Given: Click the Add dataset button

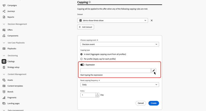Looking at the screenshot, I should tap(86, 27).
